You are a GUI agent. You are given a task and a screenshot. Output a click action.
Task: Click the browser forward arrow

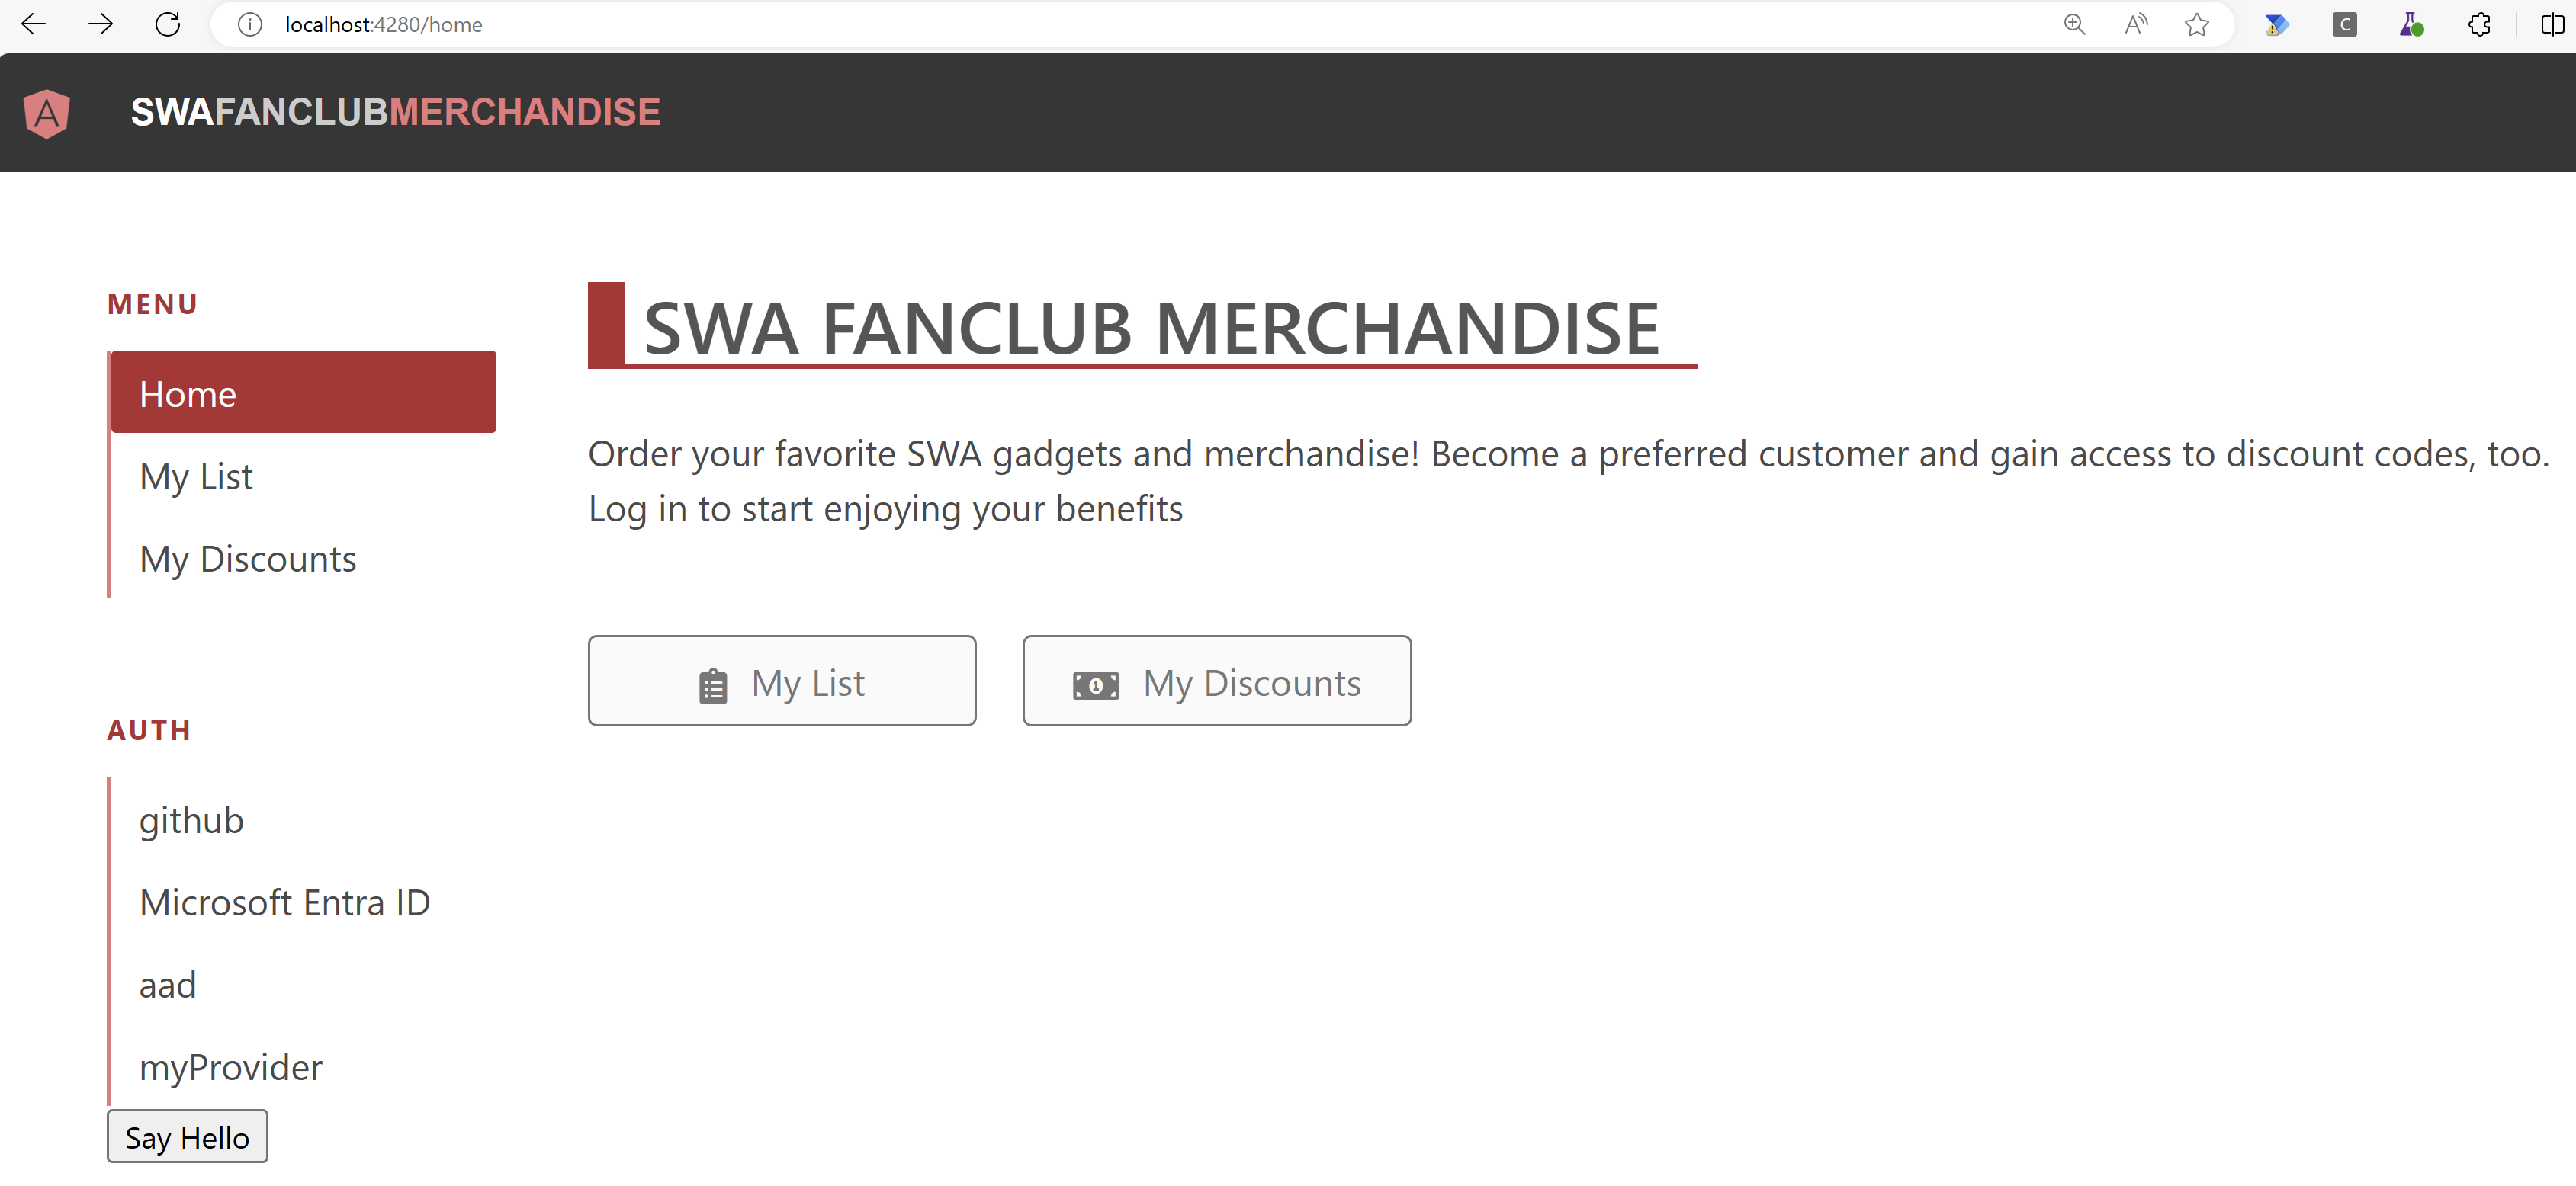tap(100, 24)
